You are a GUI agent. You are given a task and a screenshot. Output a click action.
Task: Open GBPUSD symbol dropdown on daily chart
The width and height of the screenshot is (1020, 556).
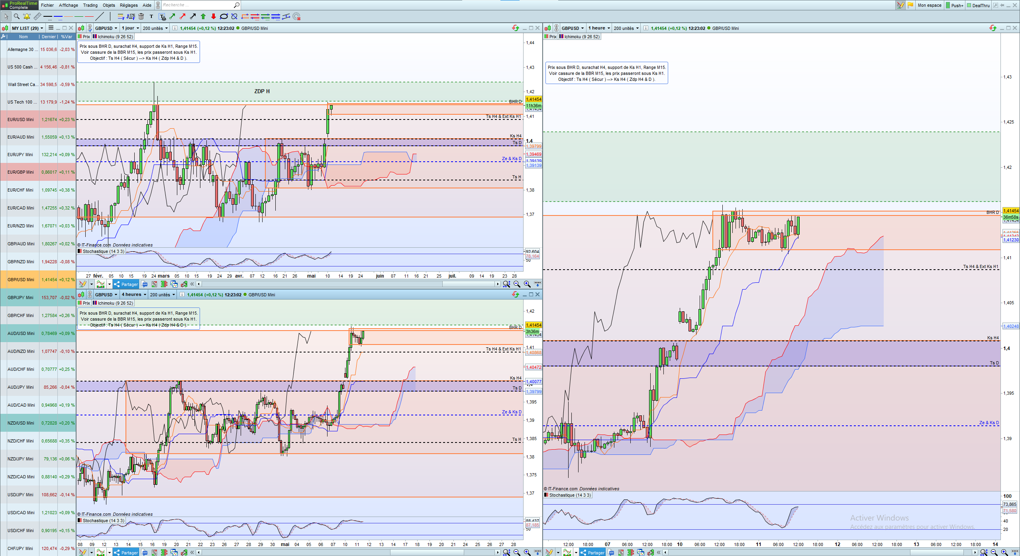click(106, 28)
